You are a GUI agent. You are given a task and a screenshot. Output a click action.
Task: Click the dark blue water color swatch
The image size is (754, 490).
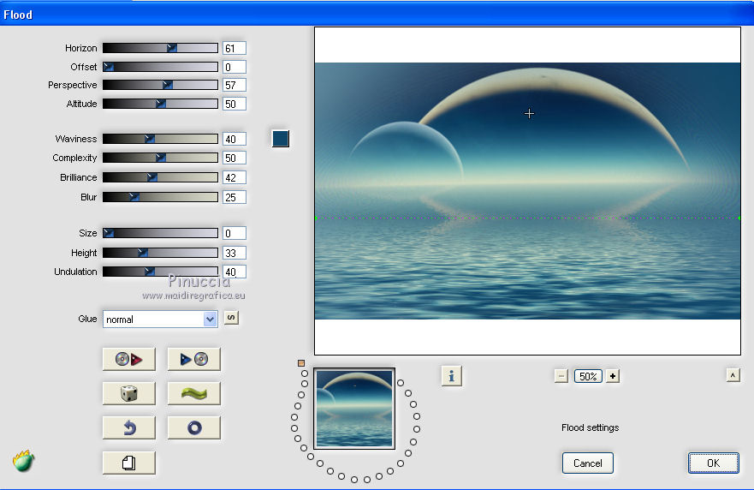click(281, 139)
